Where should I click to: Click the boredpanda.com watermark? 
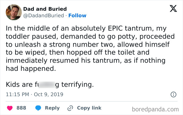coord(155,108)
